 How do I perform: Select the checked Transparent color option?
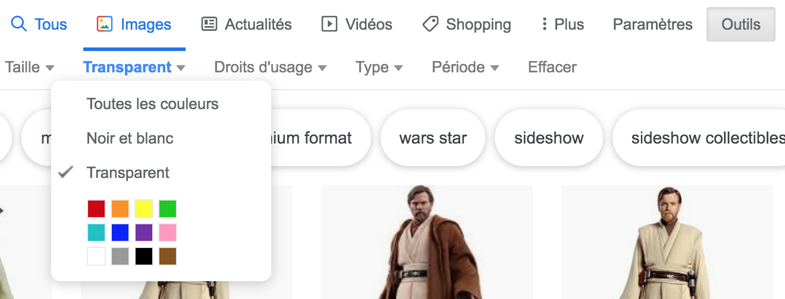[128, 173]
